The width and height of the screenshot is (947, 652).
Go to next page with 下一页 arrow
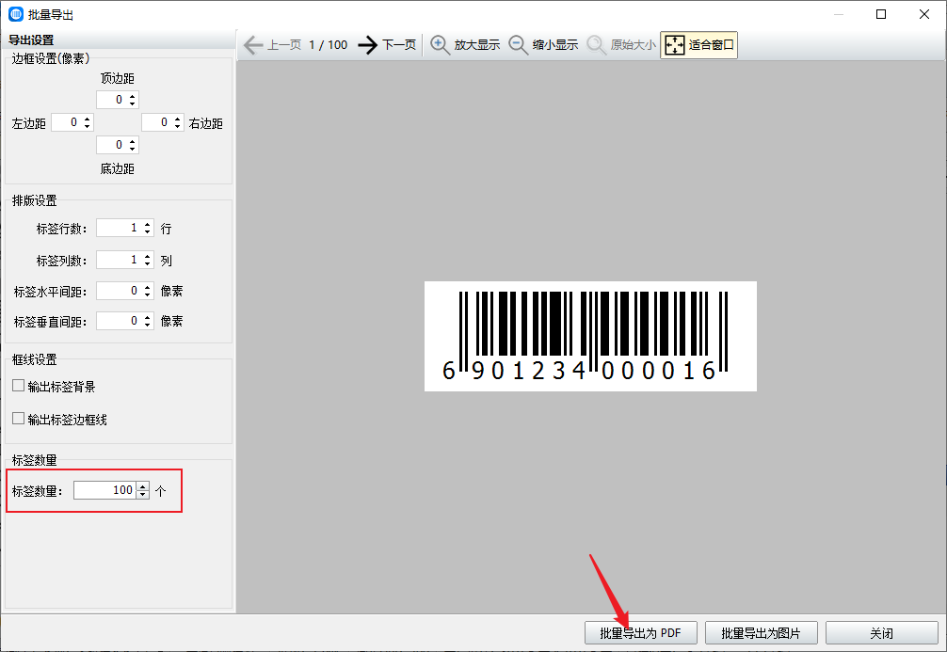pyautogui.click(x=387, y=44)
